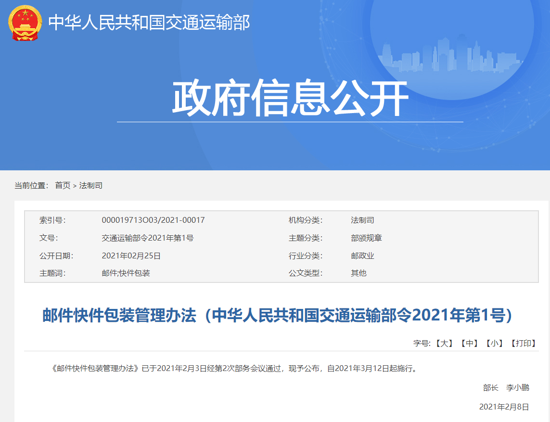Click the 邮政业 industry classification value

tap(362, 256)
